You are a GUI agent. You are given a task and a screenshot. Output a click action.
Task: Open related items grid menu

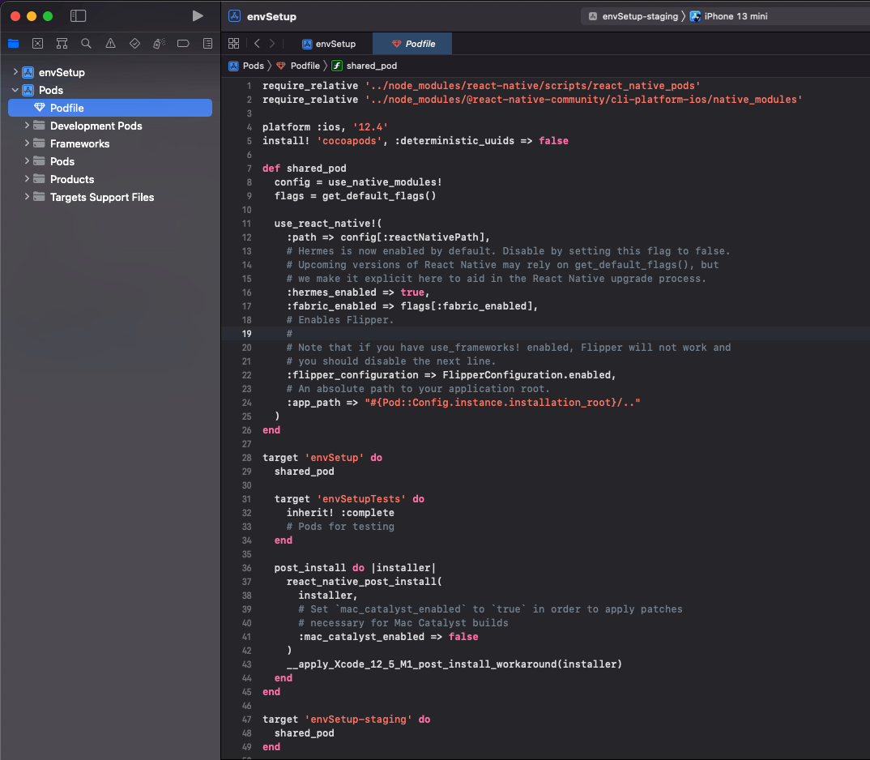pyautogui.click(x=233, y=43)
